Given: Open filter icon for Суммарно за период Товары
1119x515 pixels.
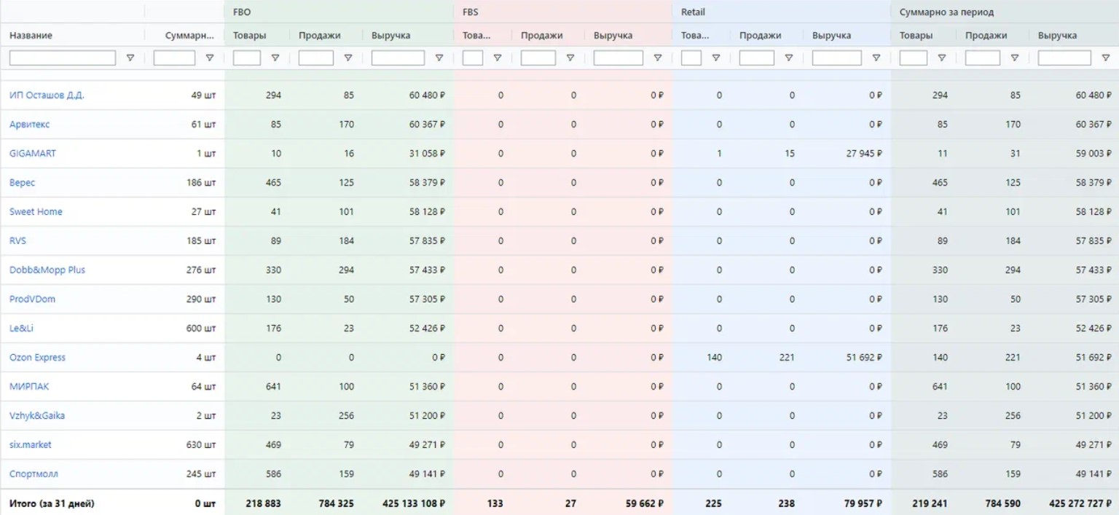Looking at the screenshot, I should coord(942,58).
